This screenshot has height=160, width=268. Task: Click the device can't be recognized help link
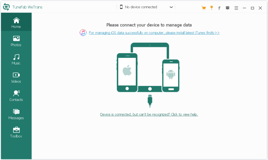[x=149, y=114]
